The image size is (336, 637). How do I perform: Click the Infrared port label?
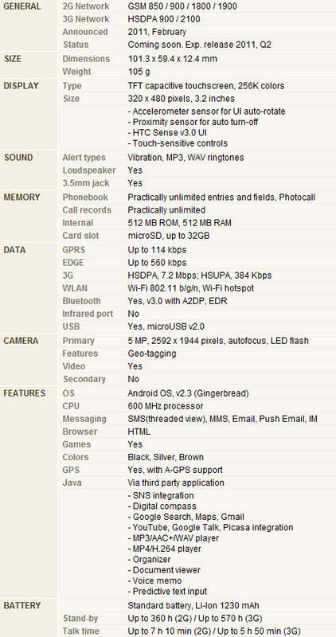[88, 314]
